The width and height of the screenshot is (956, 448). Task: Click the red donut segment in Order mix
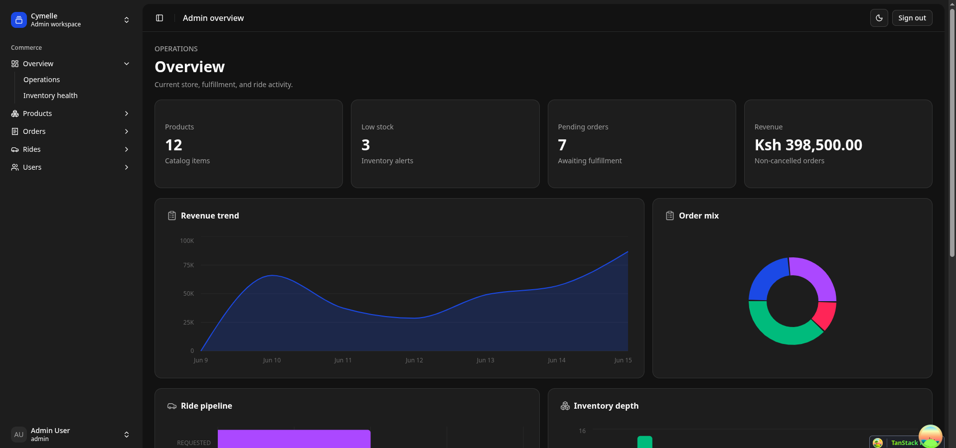click(826, 315)
